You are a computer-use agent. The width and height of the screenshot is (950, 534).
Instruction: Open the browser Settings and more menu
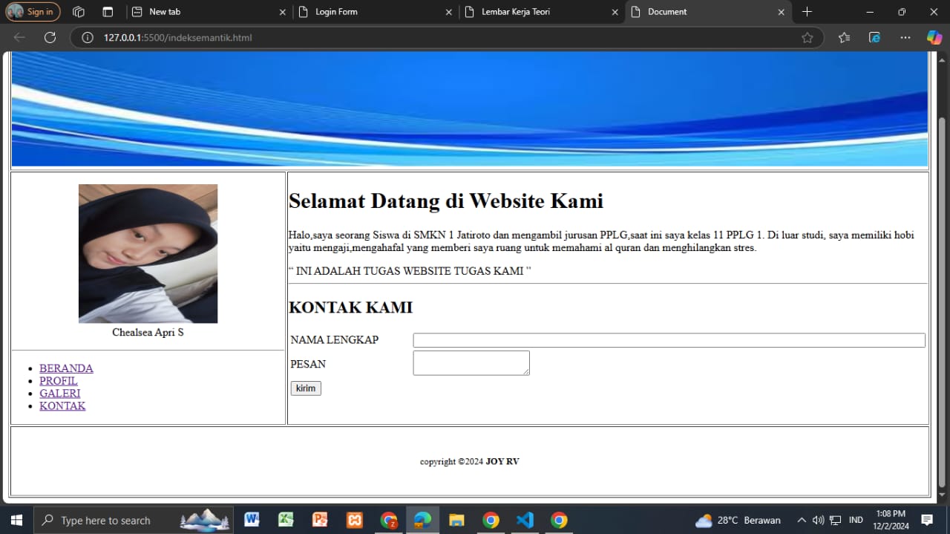pyautogui.click(x=905, y=38)
